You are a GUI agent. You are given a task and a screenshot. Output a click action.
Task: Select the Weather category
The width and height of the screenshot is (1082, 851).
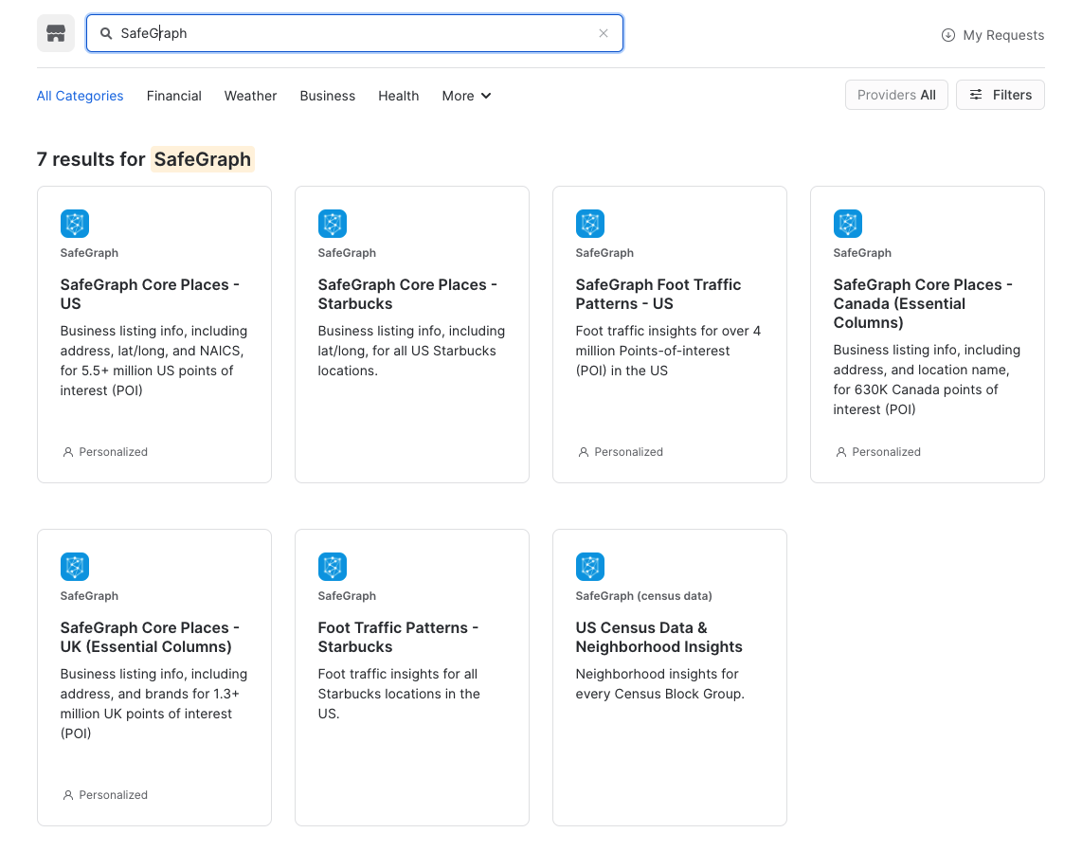click(x=250, y=96)
